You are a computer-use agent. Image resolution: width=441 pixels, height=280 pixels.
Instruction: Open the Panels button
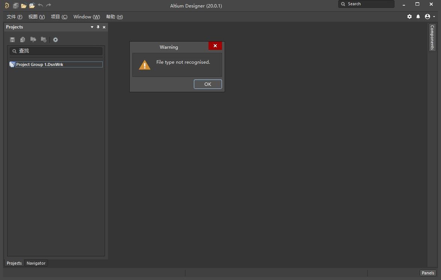coord(428,273)
